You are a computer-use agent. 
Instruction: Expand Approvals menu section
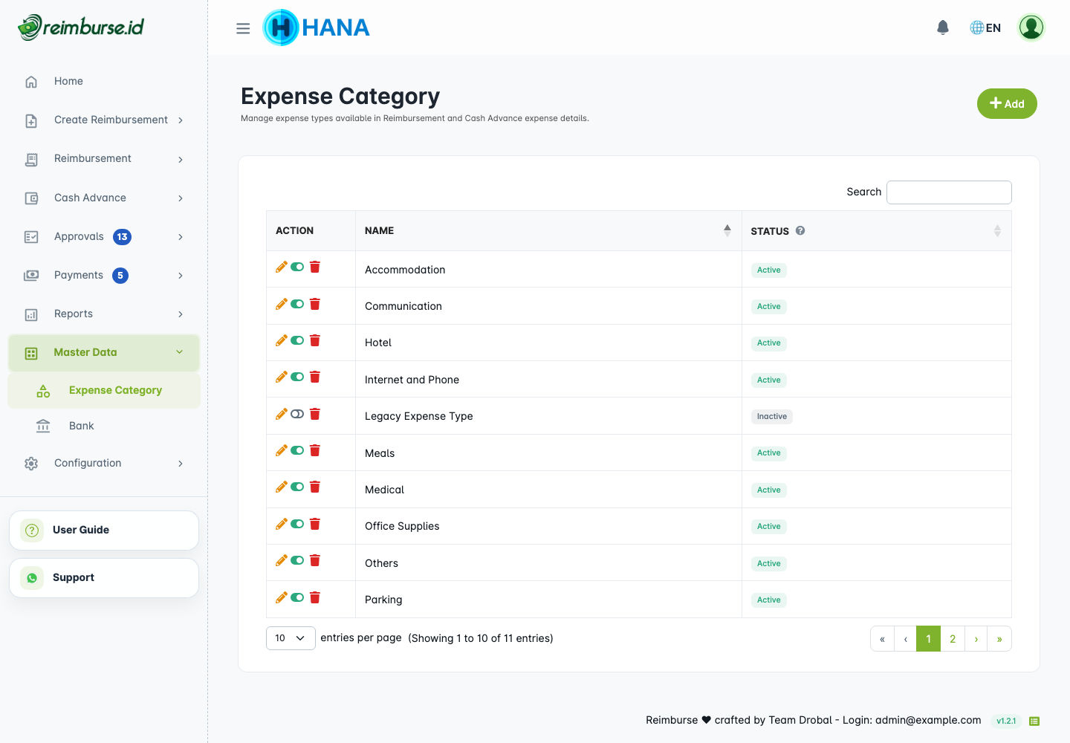click(104, 236)
